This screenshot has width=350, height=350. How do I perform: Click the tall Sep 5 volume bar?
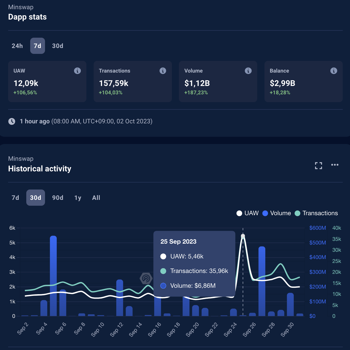[x=53, y=276]
